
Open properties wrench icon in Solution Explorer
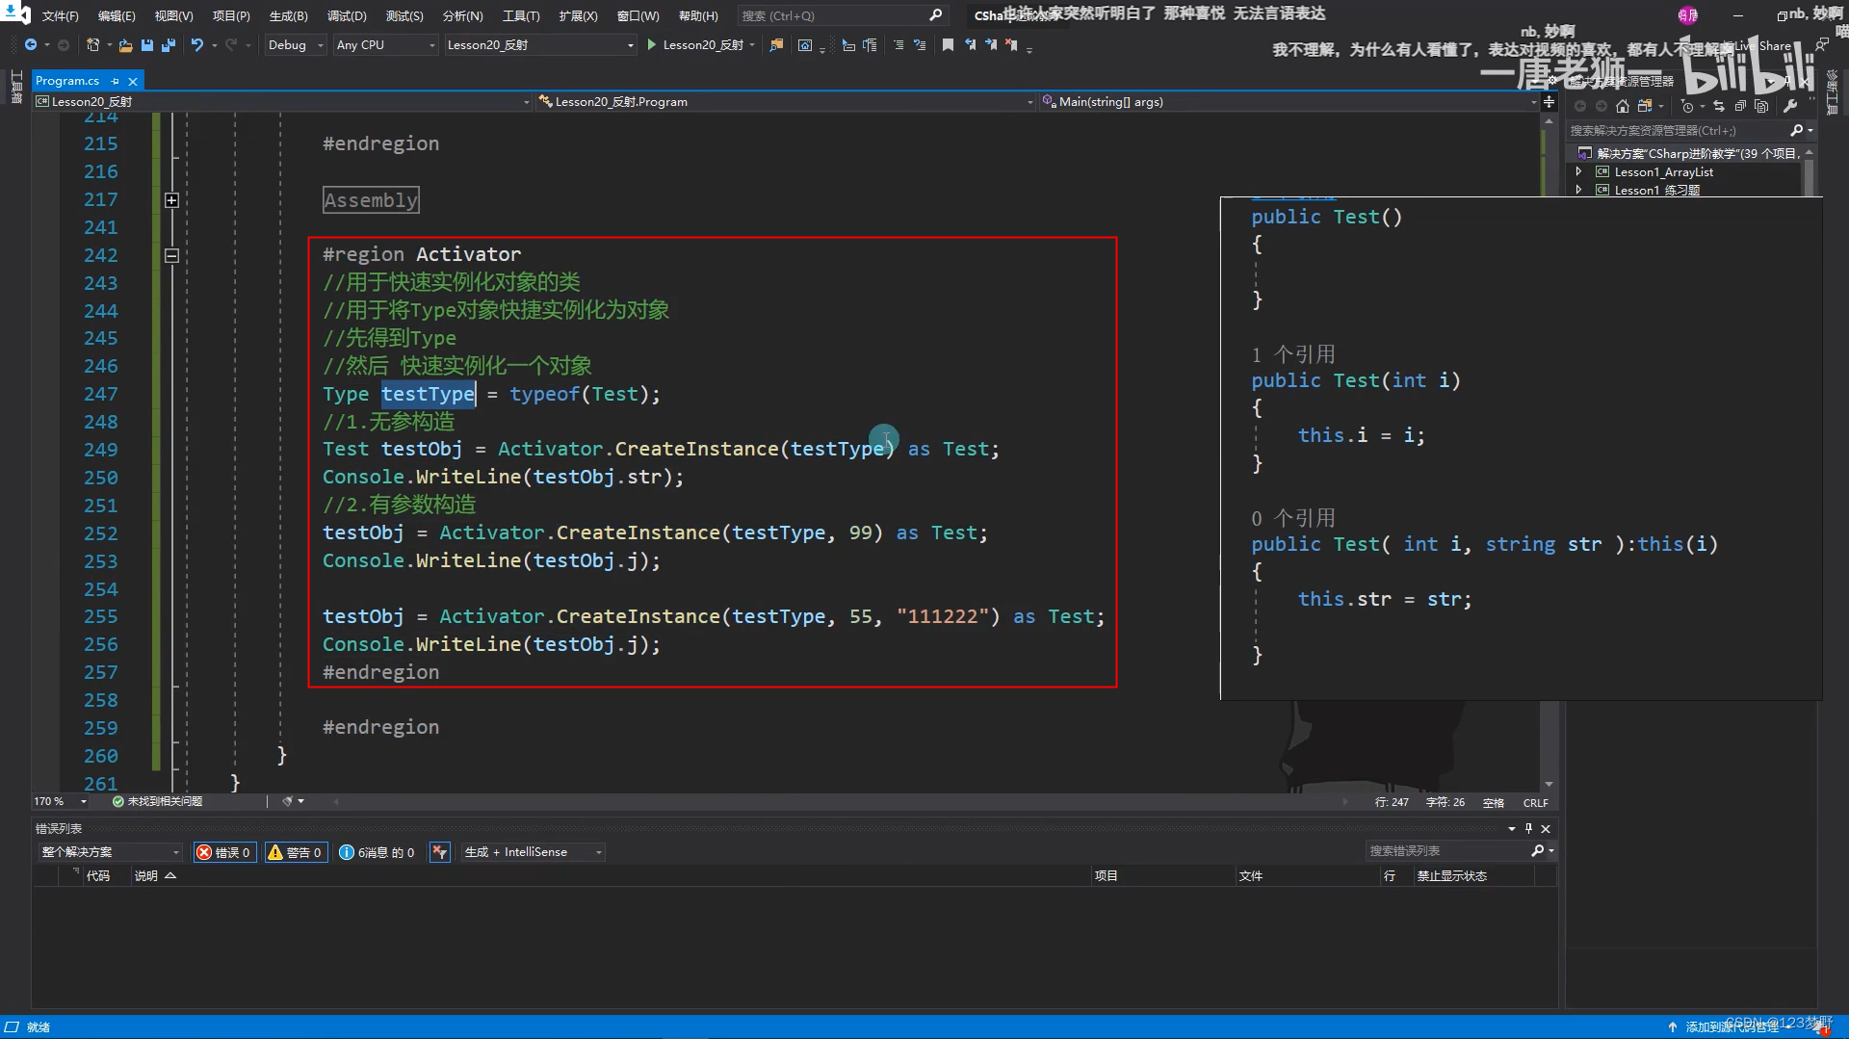click(x=1790, y=106)
